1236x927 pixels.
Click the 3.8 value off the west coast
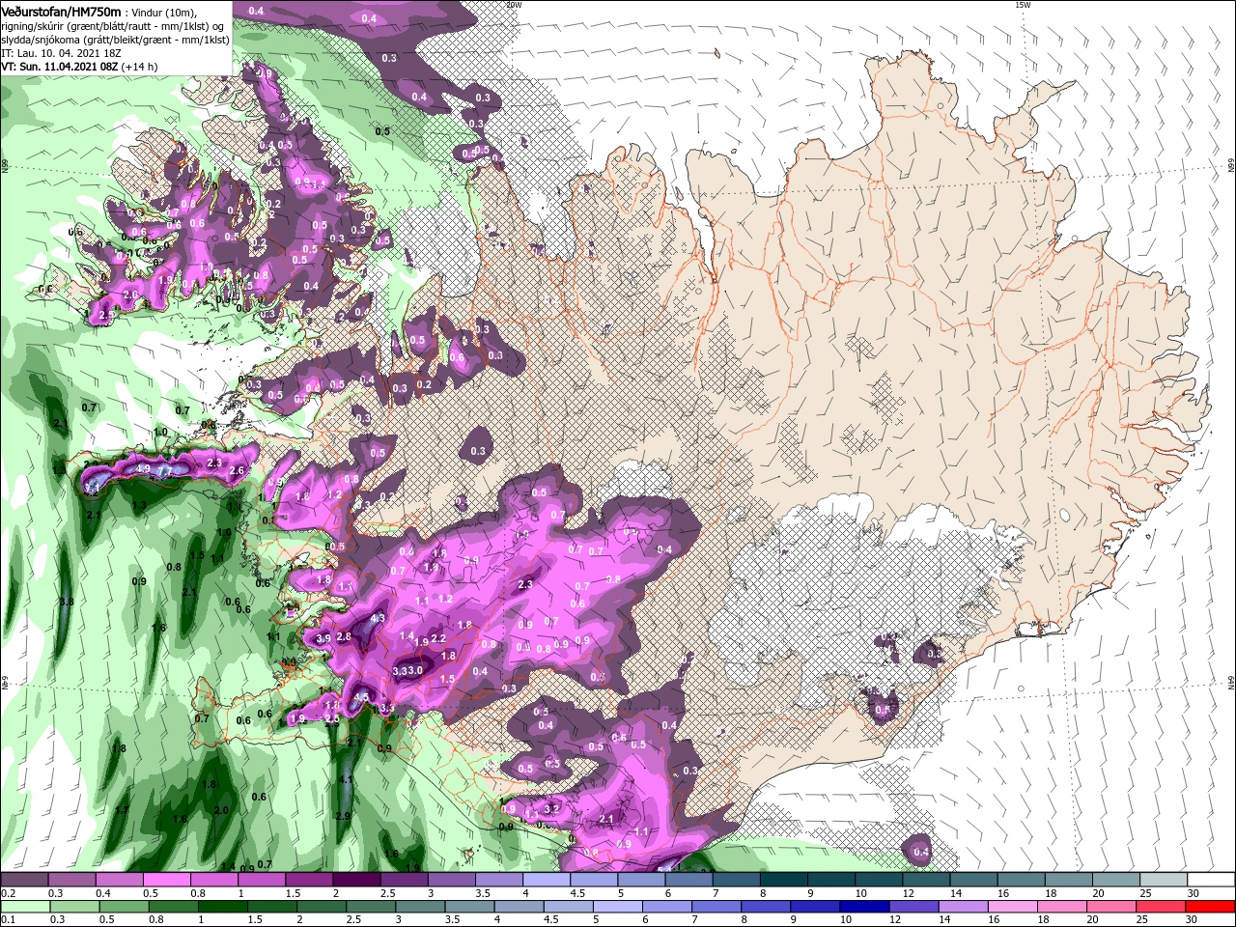pos(67,602)
